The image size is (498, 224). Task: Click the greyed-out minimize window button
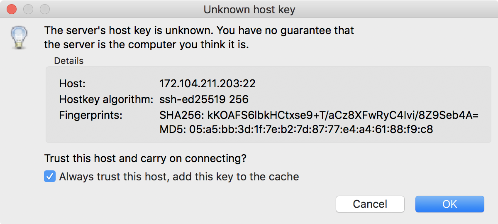(28, 9)
